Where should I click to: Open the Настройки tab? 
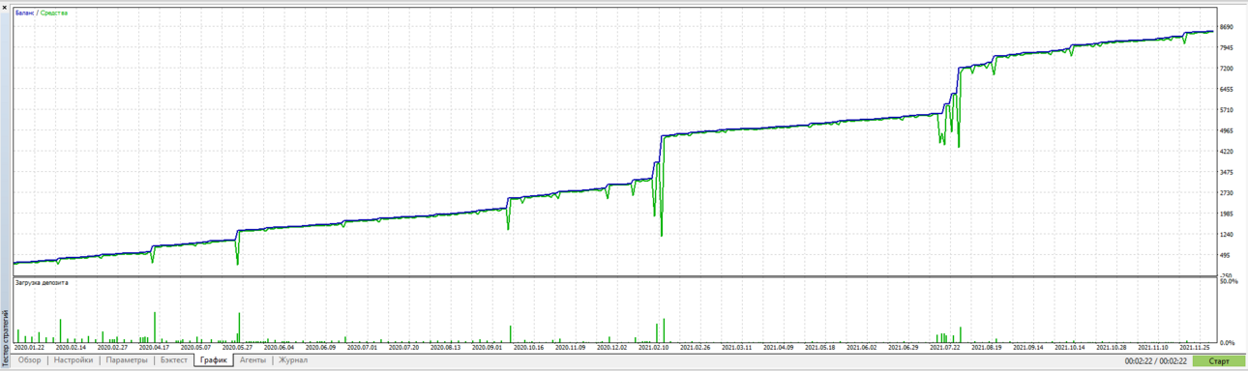tap(74, 360)
